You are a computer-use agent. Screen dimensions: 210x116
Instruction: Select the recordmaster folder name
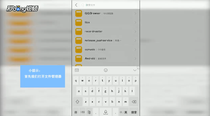[x=94, y=31]
